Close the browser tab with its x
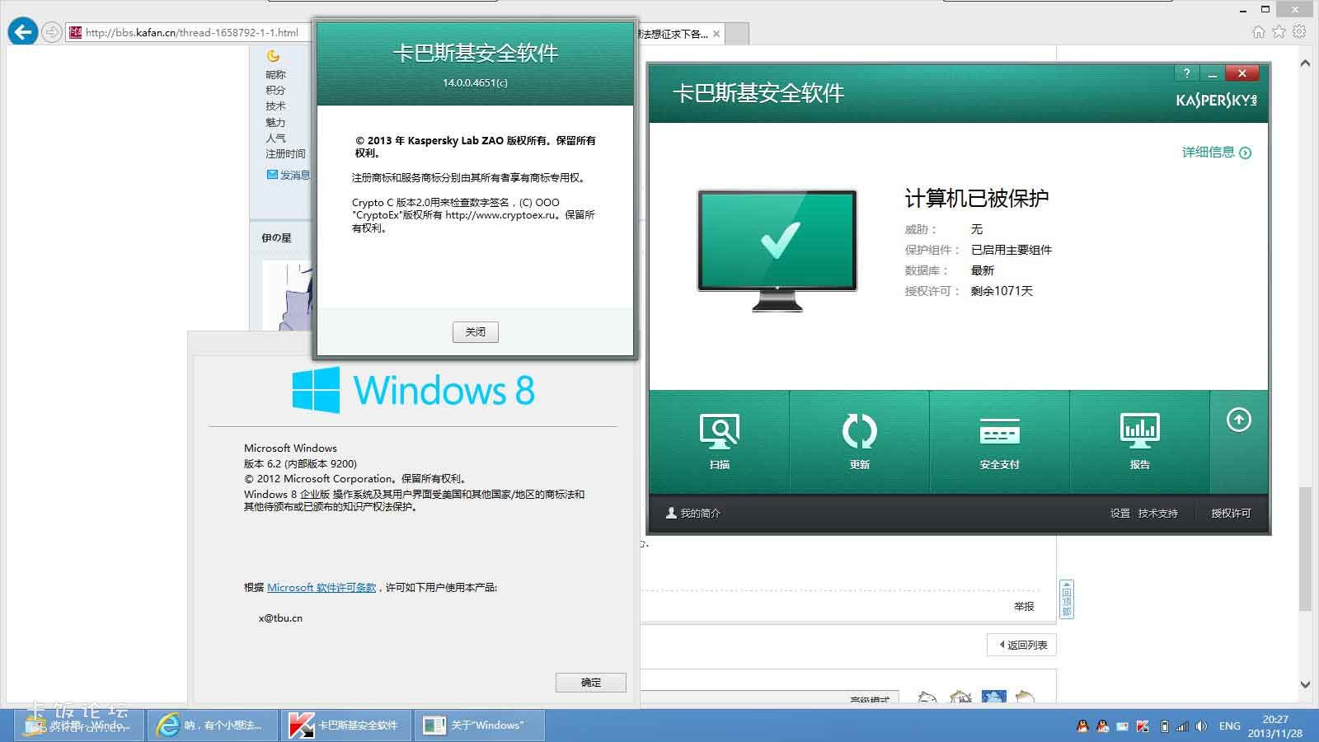 (716, 34)
